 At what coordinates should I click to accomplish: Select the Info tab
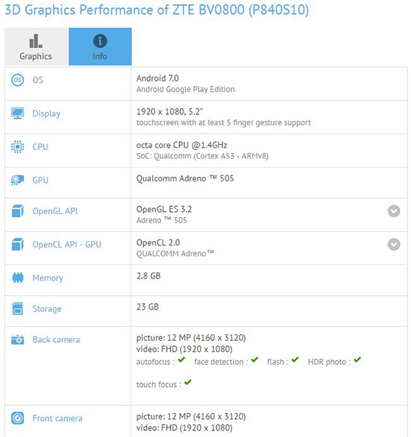pyautogui.click(x=100, y=47)
